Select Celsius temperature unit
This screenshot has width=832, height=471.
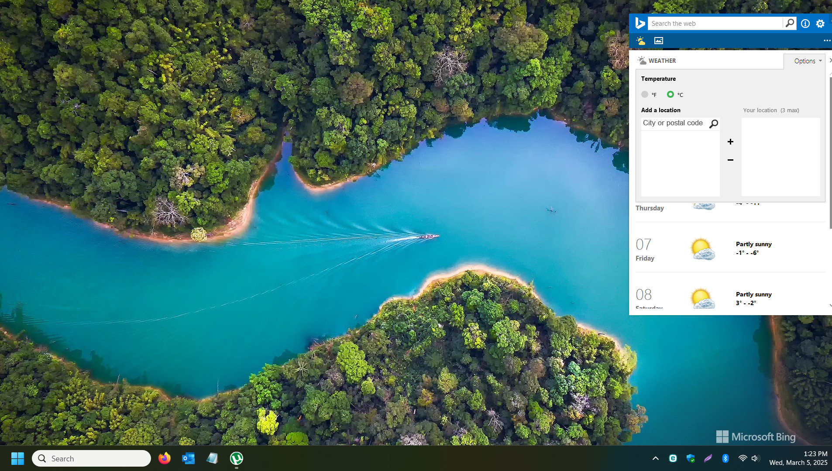670,94
